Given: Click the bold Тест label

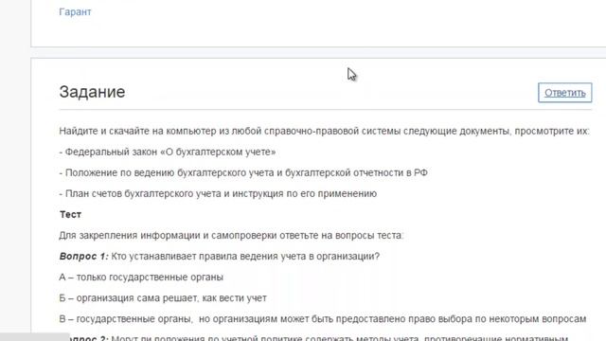Looking at the screenshot, I should [x=70, y=215].
